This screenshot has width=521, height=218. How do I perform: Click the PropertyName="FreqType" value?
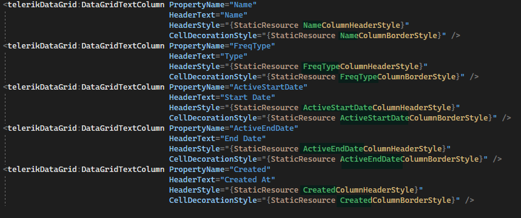(x=252, y=46)
